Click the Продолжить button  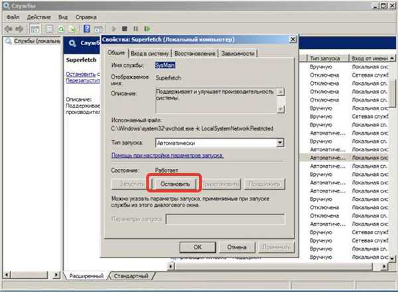[x=265, y=184]
